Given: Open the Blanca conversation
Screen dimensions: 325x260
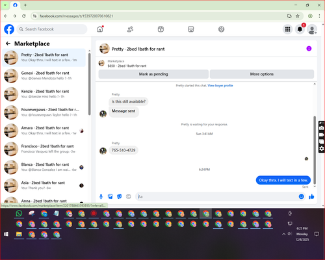Looking at the screenshot, I should click(44, 167).
